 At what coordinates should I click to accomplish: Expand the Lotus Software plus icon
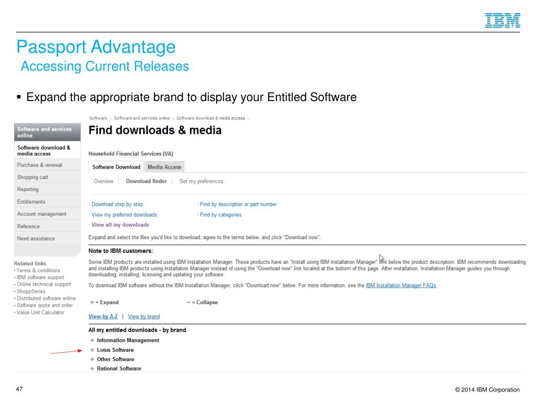click(x=92, y=350)
